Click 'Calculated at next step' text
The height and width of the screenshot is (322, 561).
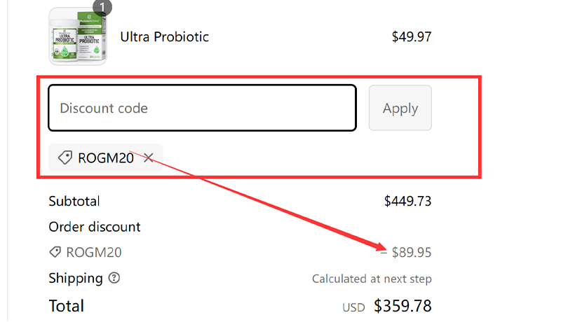click(x=371, y=279)
